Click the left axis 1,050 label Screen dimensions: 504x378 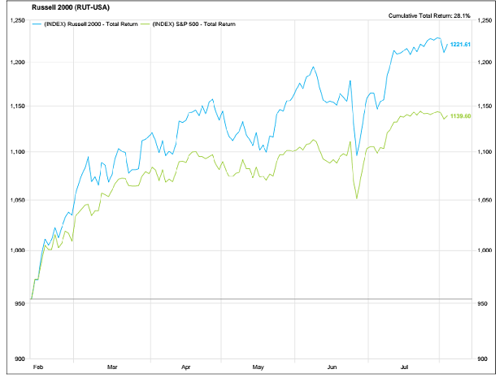point(18,200)
